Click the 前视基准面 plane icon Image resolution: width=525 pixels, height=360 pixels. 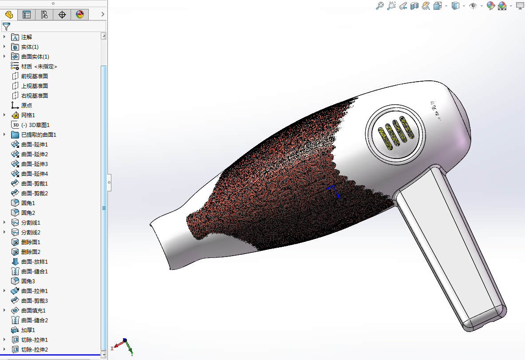pos(15,76)
